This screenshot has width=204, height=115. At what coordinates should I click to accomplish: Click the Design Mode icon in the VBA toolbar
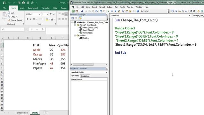[x=119, y=11]
